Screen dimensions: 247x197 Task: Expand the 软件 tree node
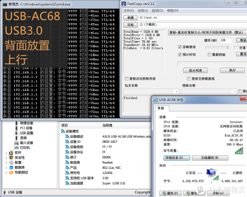tap(6, 153)
